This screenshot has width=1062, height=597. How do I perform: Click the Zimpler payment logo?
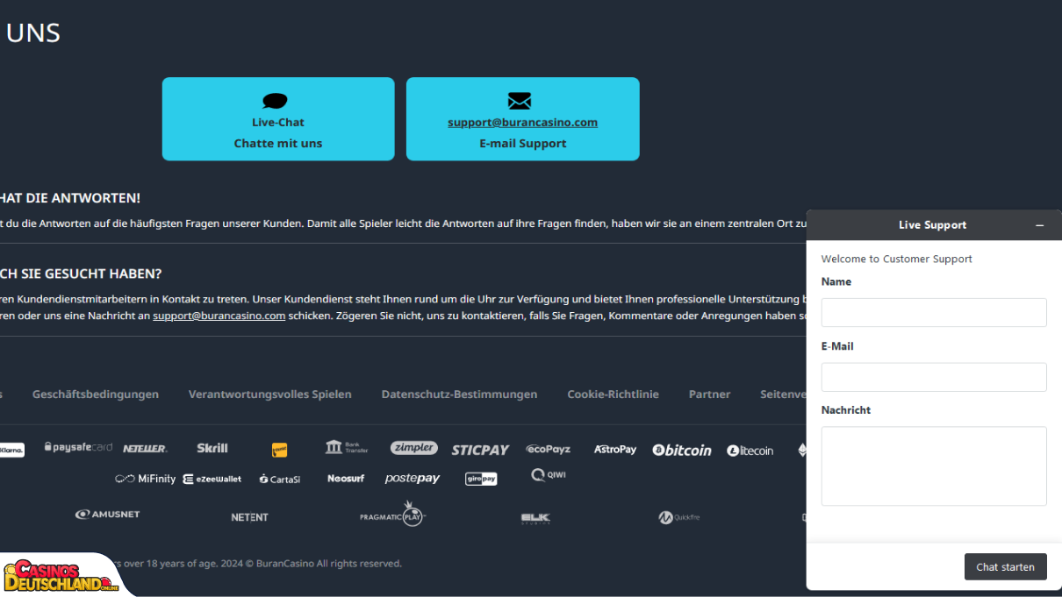414,448
